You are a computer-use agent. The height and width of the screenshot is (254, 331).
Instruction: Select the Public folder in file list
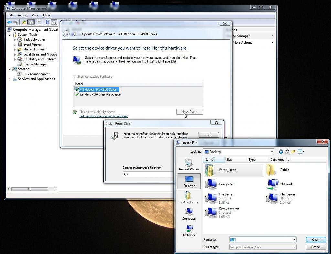point(278,170)
